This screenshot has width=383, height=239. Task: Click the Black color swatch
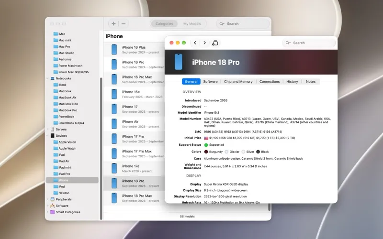coord(258,152)
